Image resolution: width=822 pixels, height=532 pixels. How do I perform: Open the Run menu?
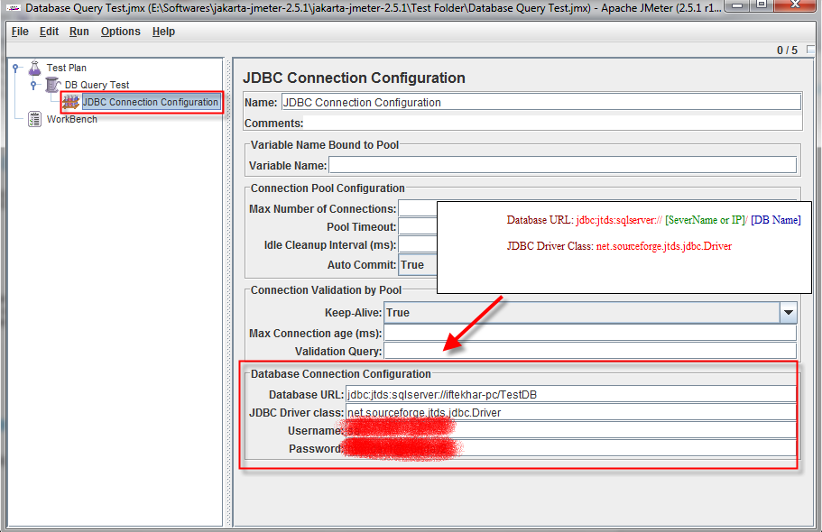[79, 32]
